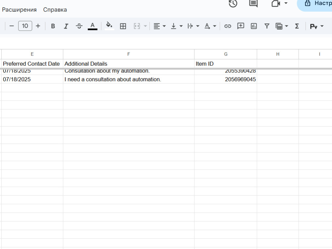Decrease font size with minus button
This screenshot has width=332, height=249.
(12, 26)
